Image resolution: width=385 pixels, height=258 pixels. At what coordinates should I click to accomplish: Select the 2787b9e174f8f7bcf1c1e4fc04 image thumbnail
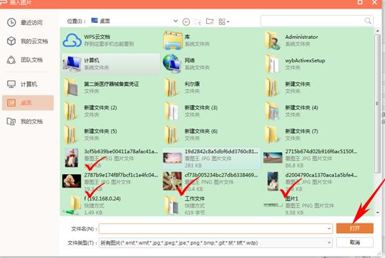(x=72, y=181)
